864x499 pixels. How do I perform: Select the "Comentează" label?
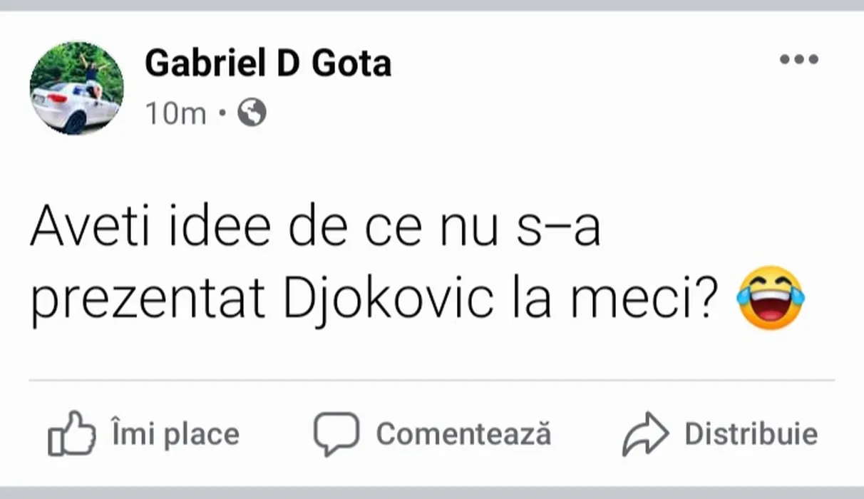tap(463, 434)
